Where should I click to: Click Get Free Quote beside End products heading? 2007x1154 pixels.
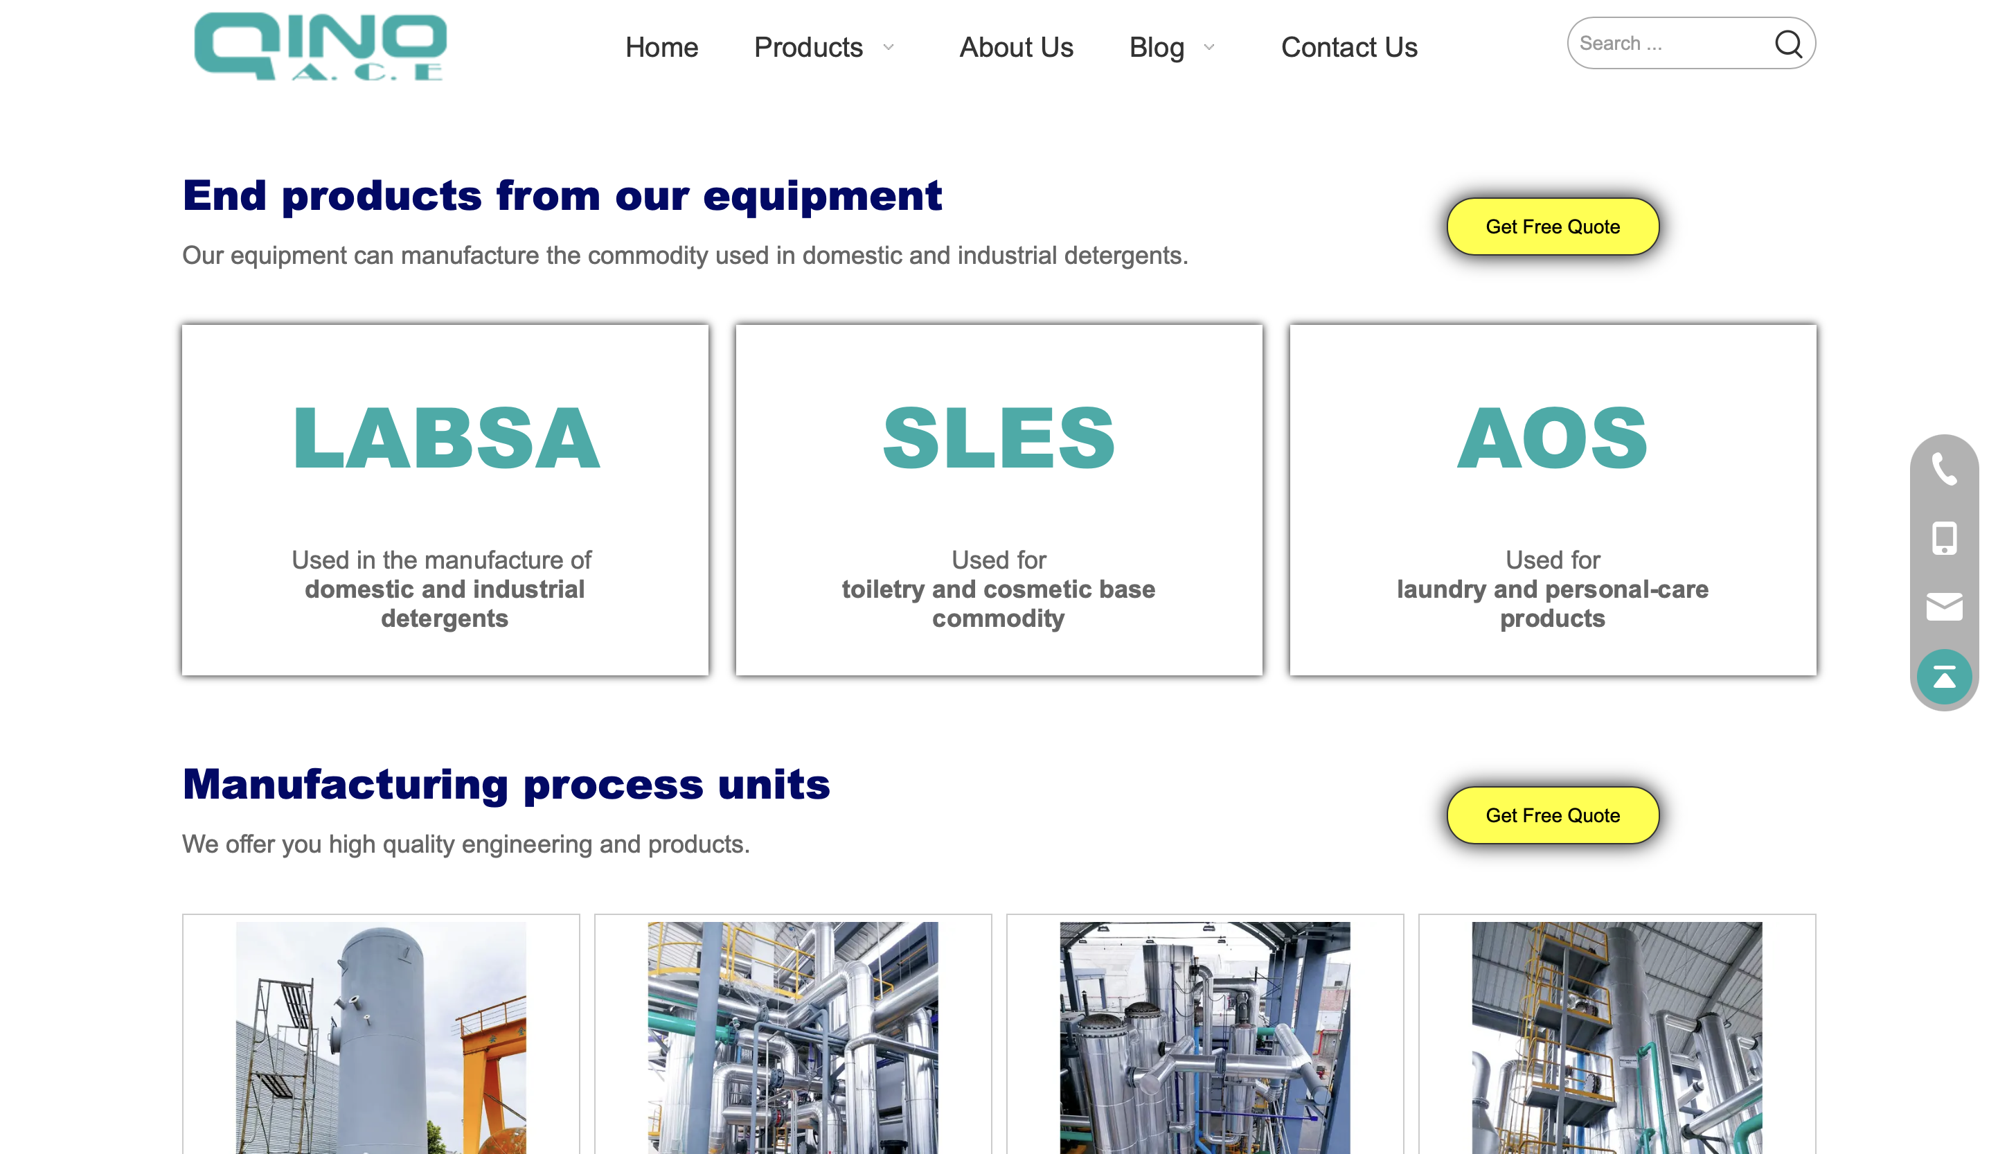point(1551,227)
